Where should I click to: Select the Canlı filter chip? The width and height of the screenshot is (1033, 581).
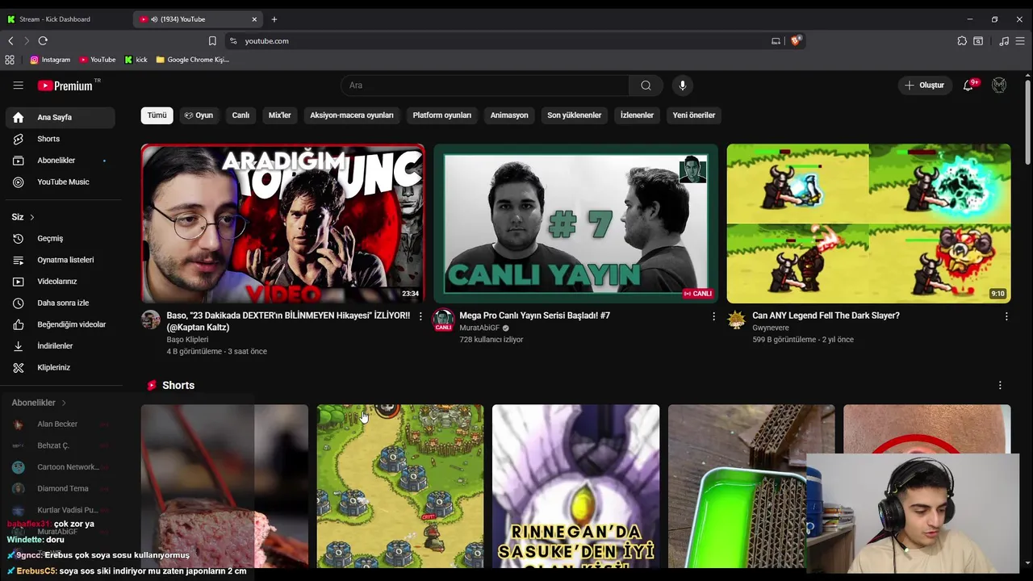[x=240, y=115]
